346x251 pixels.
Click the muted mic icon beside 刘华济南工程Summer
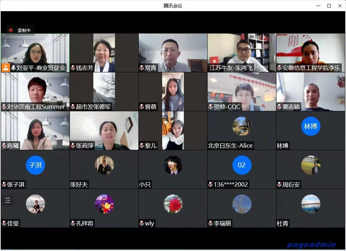coord(4,107)
